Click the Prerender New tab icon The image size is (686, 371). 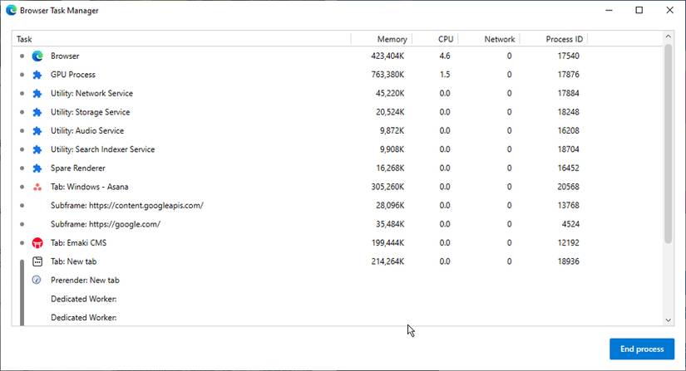click(x=37, y=281)
